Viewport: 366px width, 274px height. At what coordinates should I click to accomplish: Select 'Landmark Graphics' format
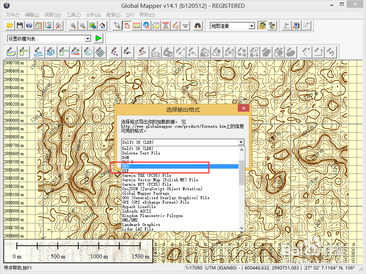point(180,224)
